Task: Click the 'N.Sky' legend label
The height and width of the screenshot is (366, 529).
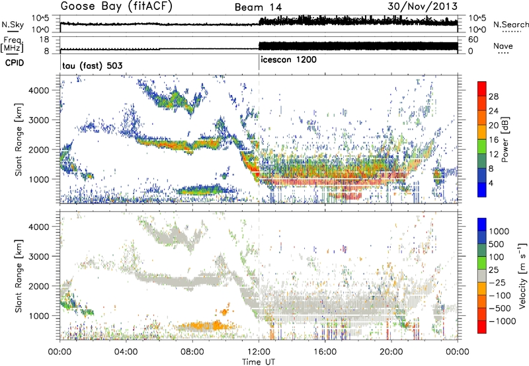Action: pyautogui.click(x=13, y=24)
